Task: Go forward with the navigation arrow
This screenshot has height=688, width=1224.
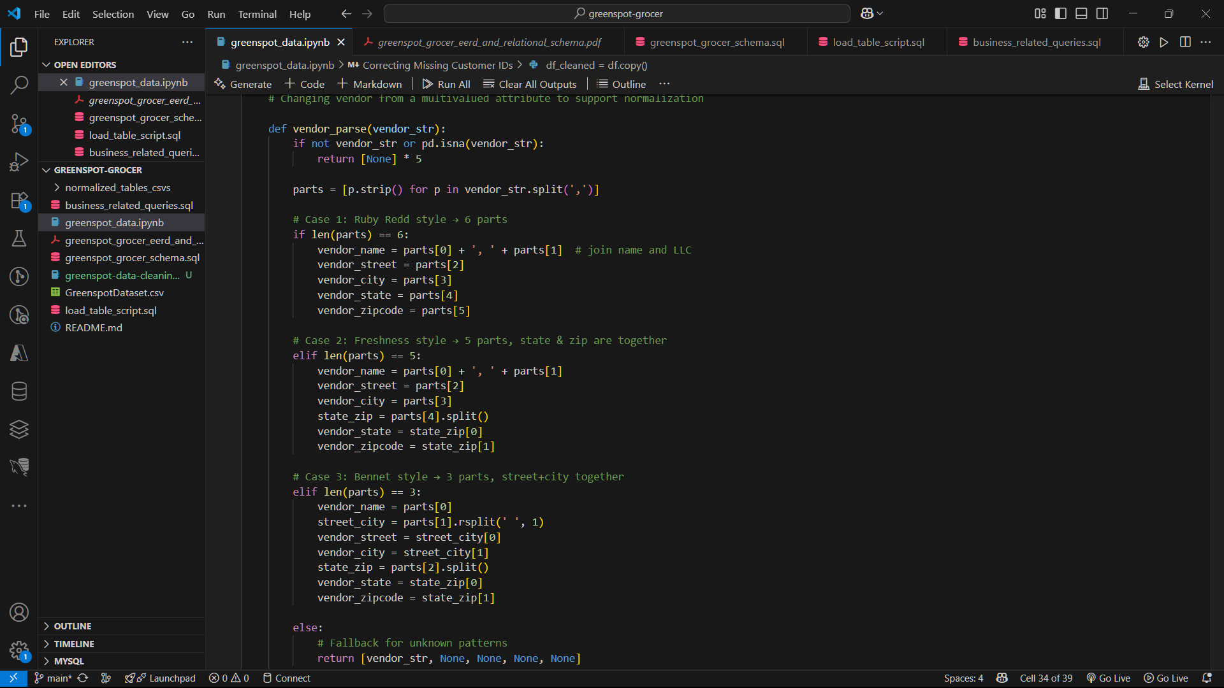Action: (x=367, y=13)
